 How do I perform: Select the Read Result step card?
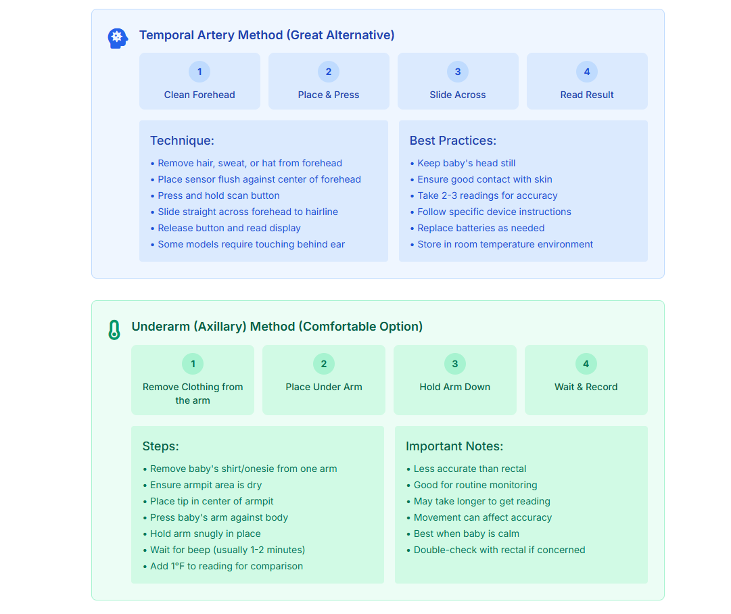587,81
